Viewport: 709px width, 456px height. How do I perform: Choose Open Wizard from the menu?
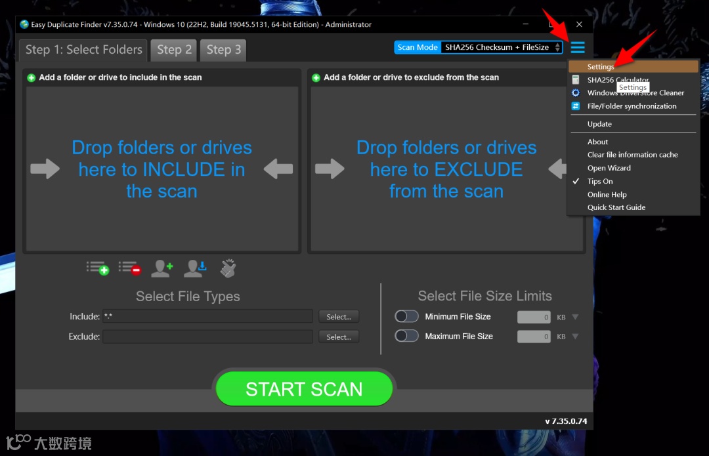(x=633, y=168)
